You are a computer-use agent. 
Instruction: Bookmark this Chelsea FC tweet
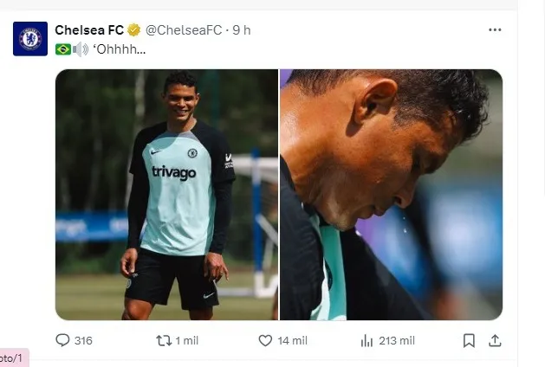tap(469, 340)
